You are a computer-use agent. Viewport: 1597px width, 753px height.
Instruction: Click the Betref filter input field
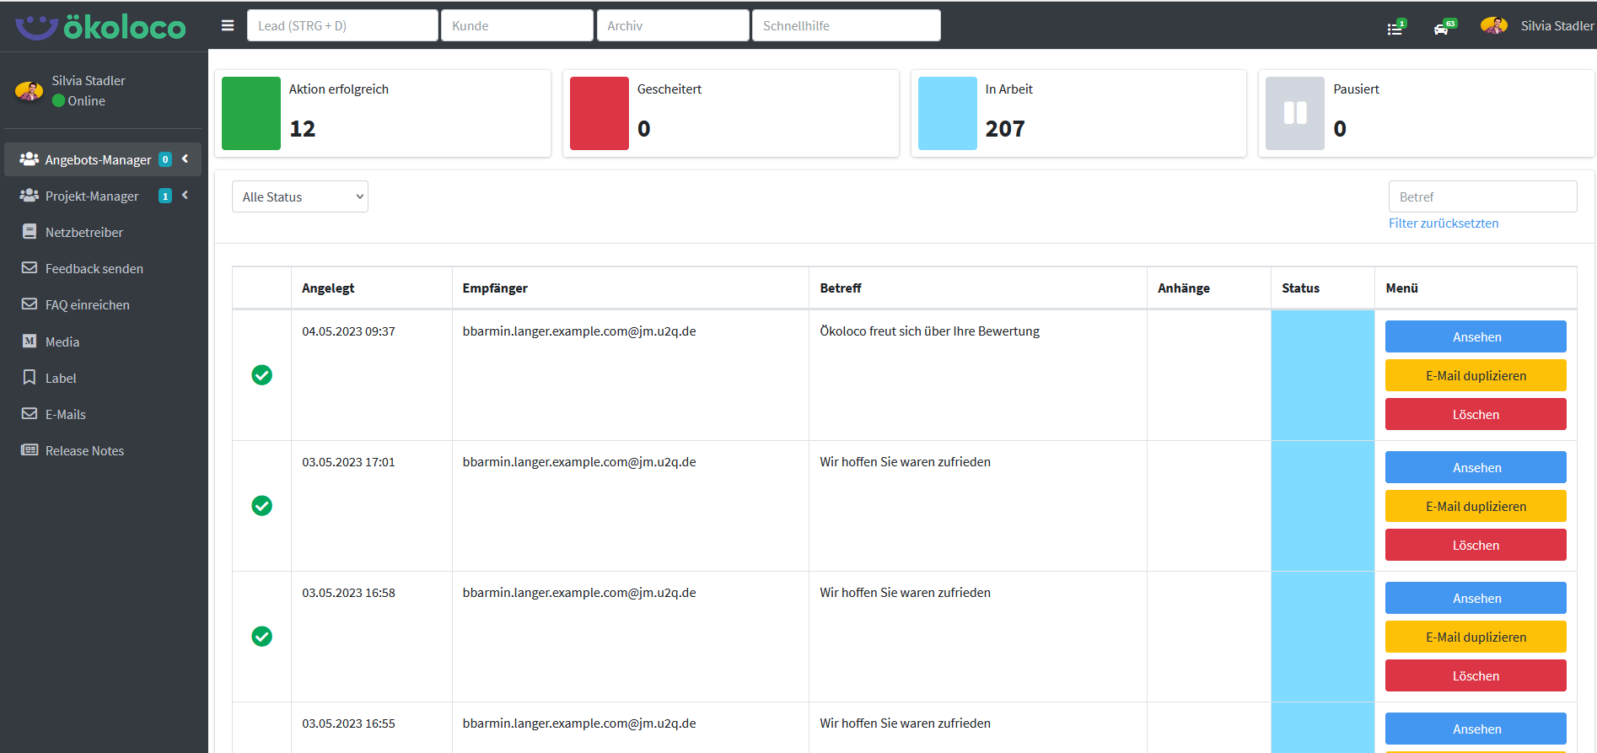tap(1481, 196)
